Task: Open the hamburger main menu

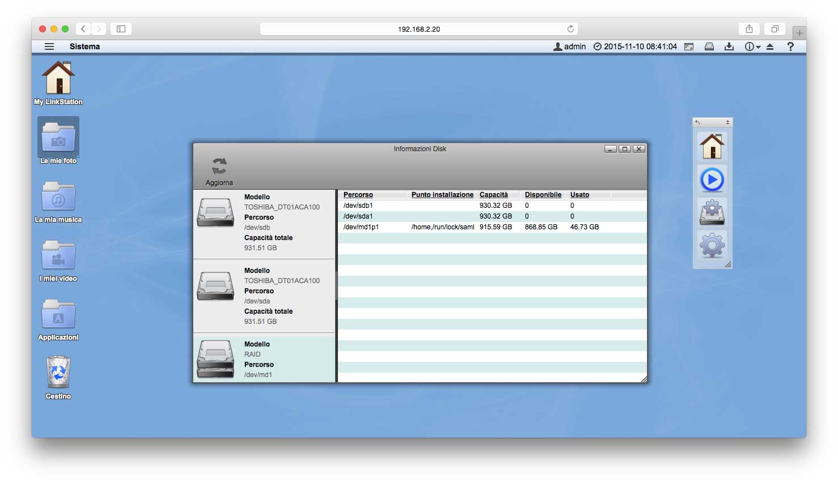Action: point(49,46)
